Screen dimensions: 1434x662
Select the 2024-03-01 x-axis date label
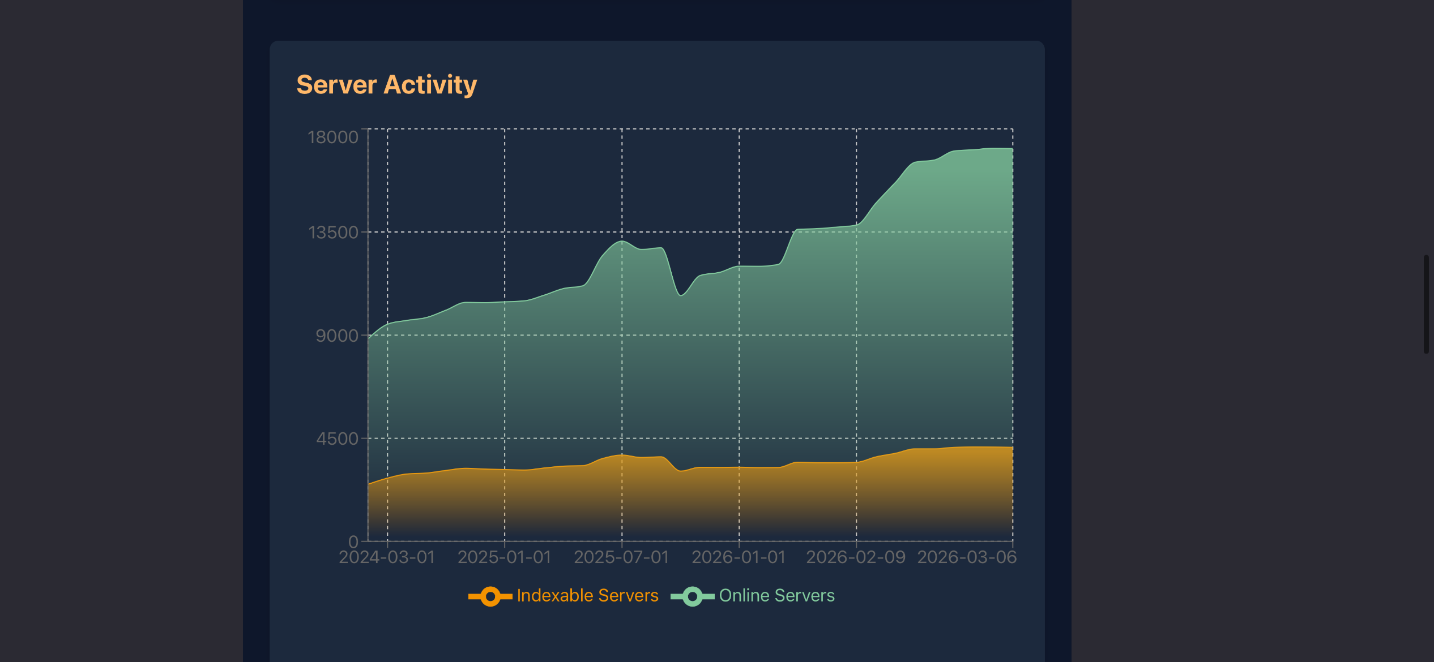(387, 557)
